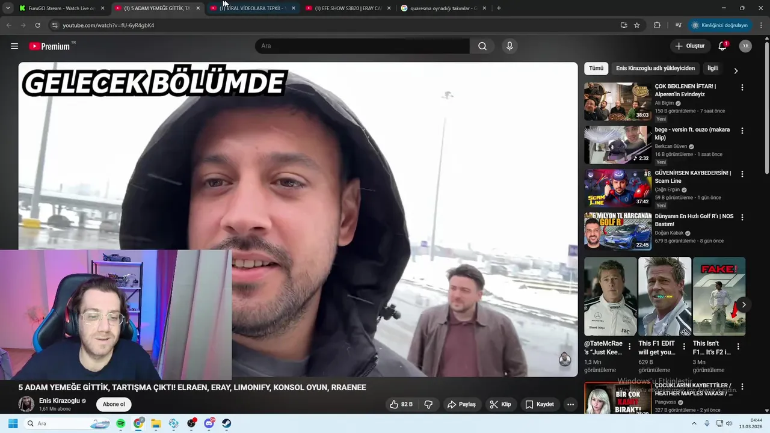Go to the YouTube Premium home logo
770x433 pixels.
(49, 46)
